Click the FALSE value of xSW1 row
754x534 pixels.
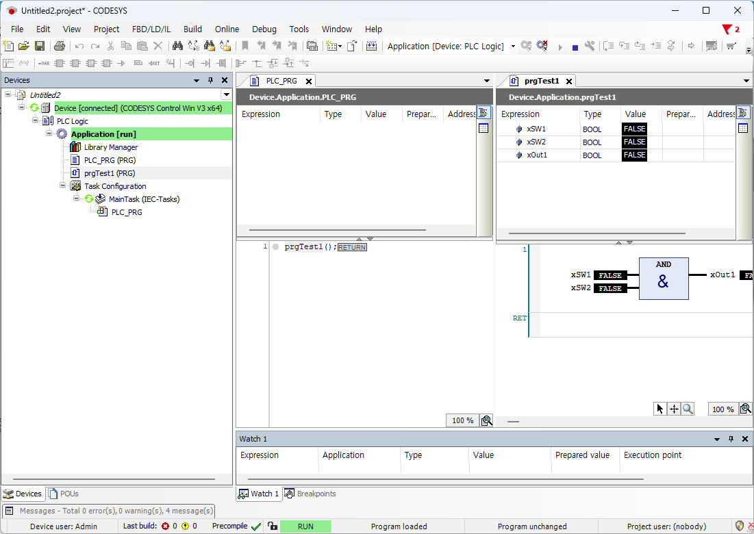tap(634, 129)
